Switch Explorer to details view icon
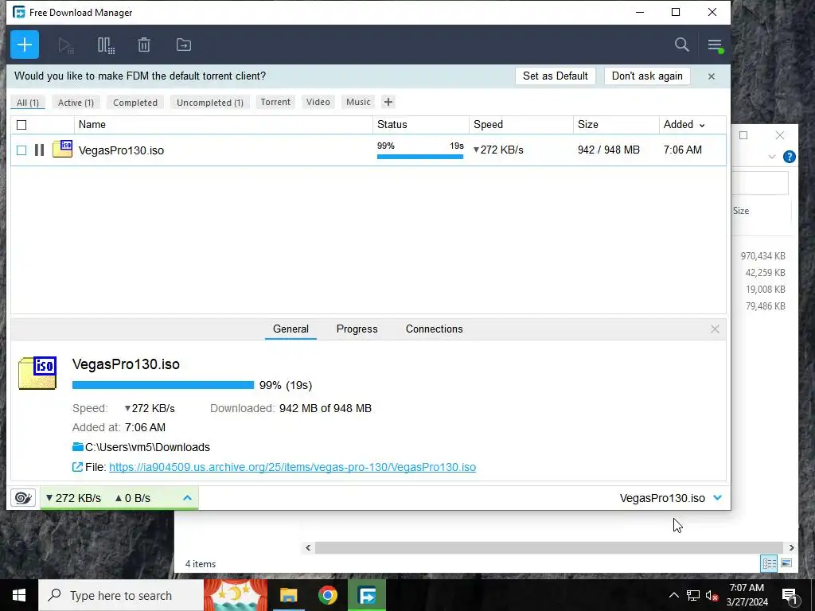This screenshot has height=611, width=815. click(x=769, y=563)
